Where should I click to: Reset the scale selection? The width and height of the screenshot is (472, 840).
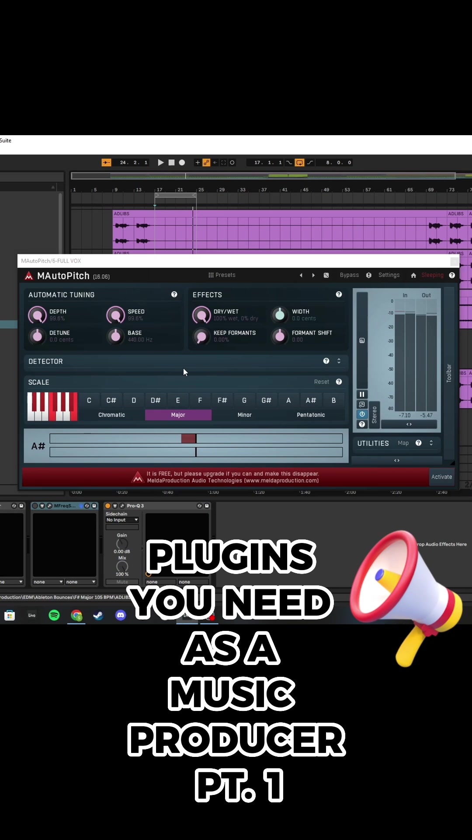click(322, 382)
